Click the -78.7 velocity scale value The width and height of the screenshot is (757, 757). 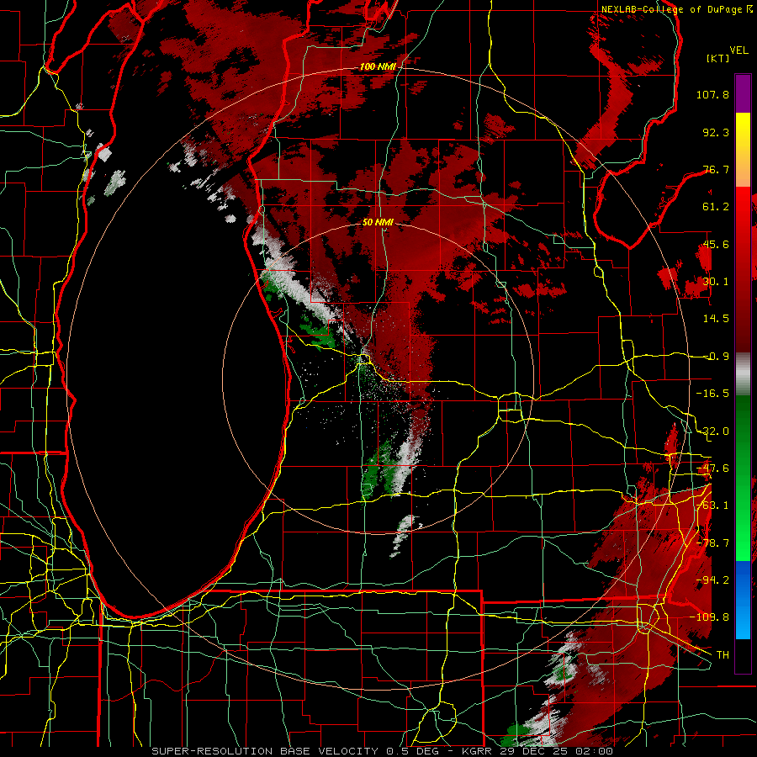pos(712,543)
